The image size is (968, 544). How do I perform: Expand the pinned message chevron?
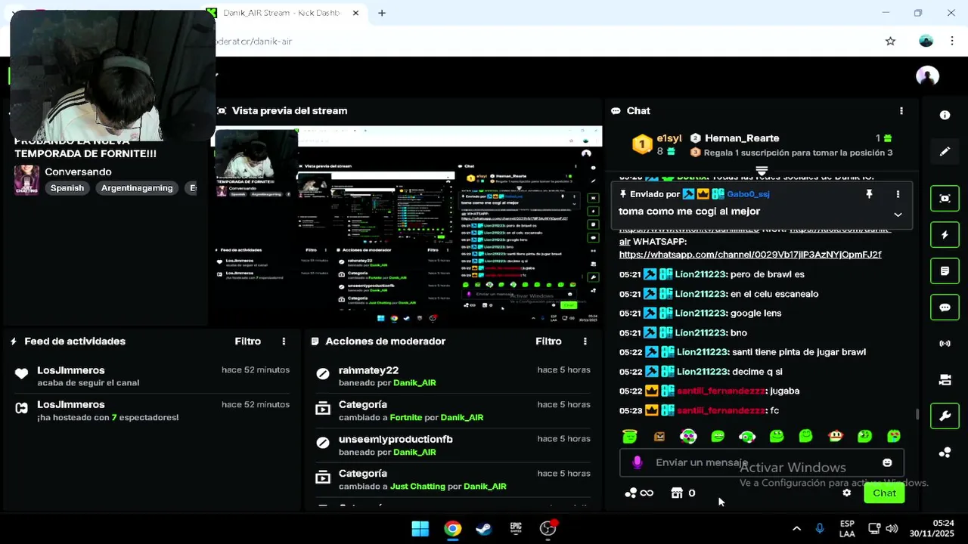(898, 215)
